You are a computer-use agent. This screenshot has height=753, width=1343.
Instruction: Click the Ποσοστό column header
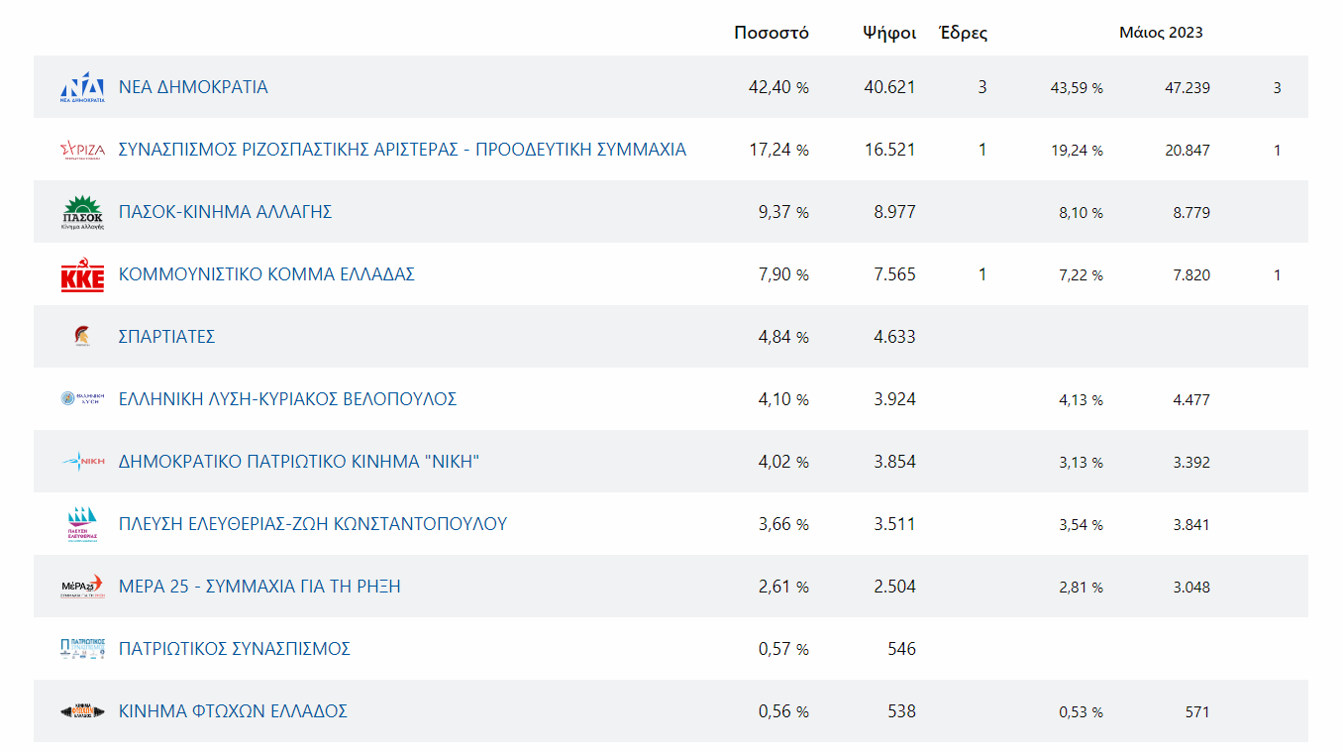coord(771,33)
